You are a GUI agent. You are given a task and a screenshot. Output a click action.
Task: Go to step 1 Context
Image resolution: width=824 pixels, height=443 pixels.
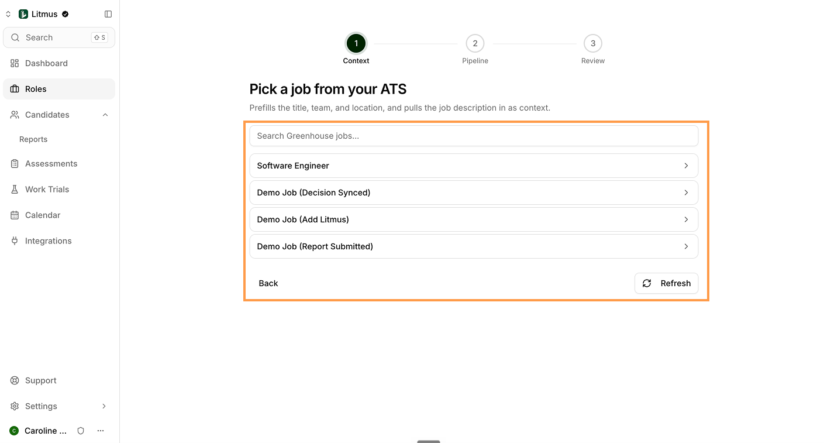[x=356, y=43]
